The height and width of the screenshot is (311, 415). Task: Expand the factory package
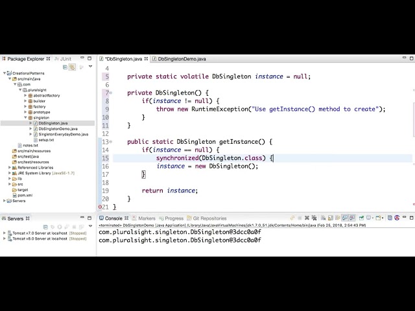coord(25,106)
